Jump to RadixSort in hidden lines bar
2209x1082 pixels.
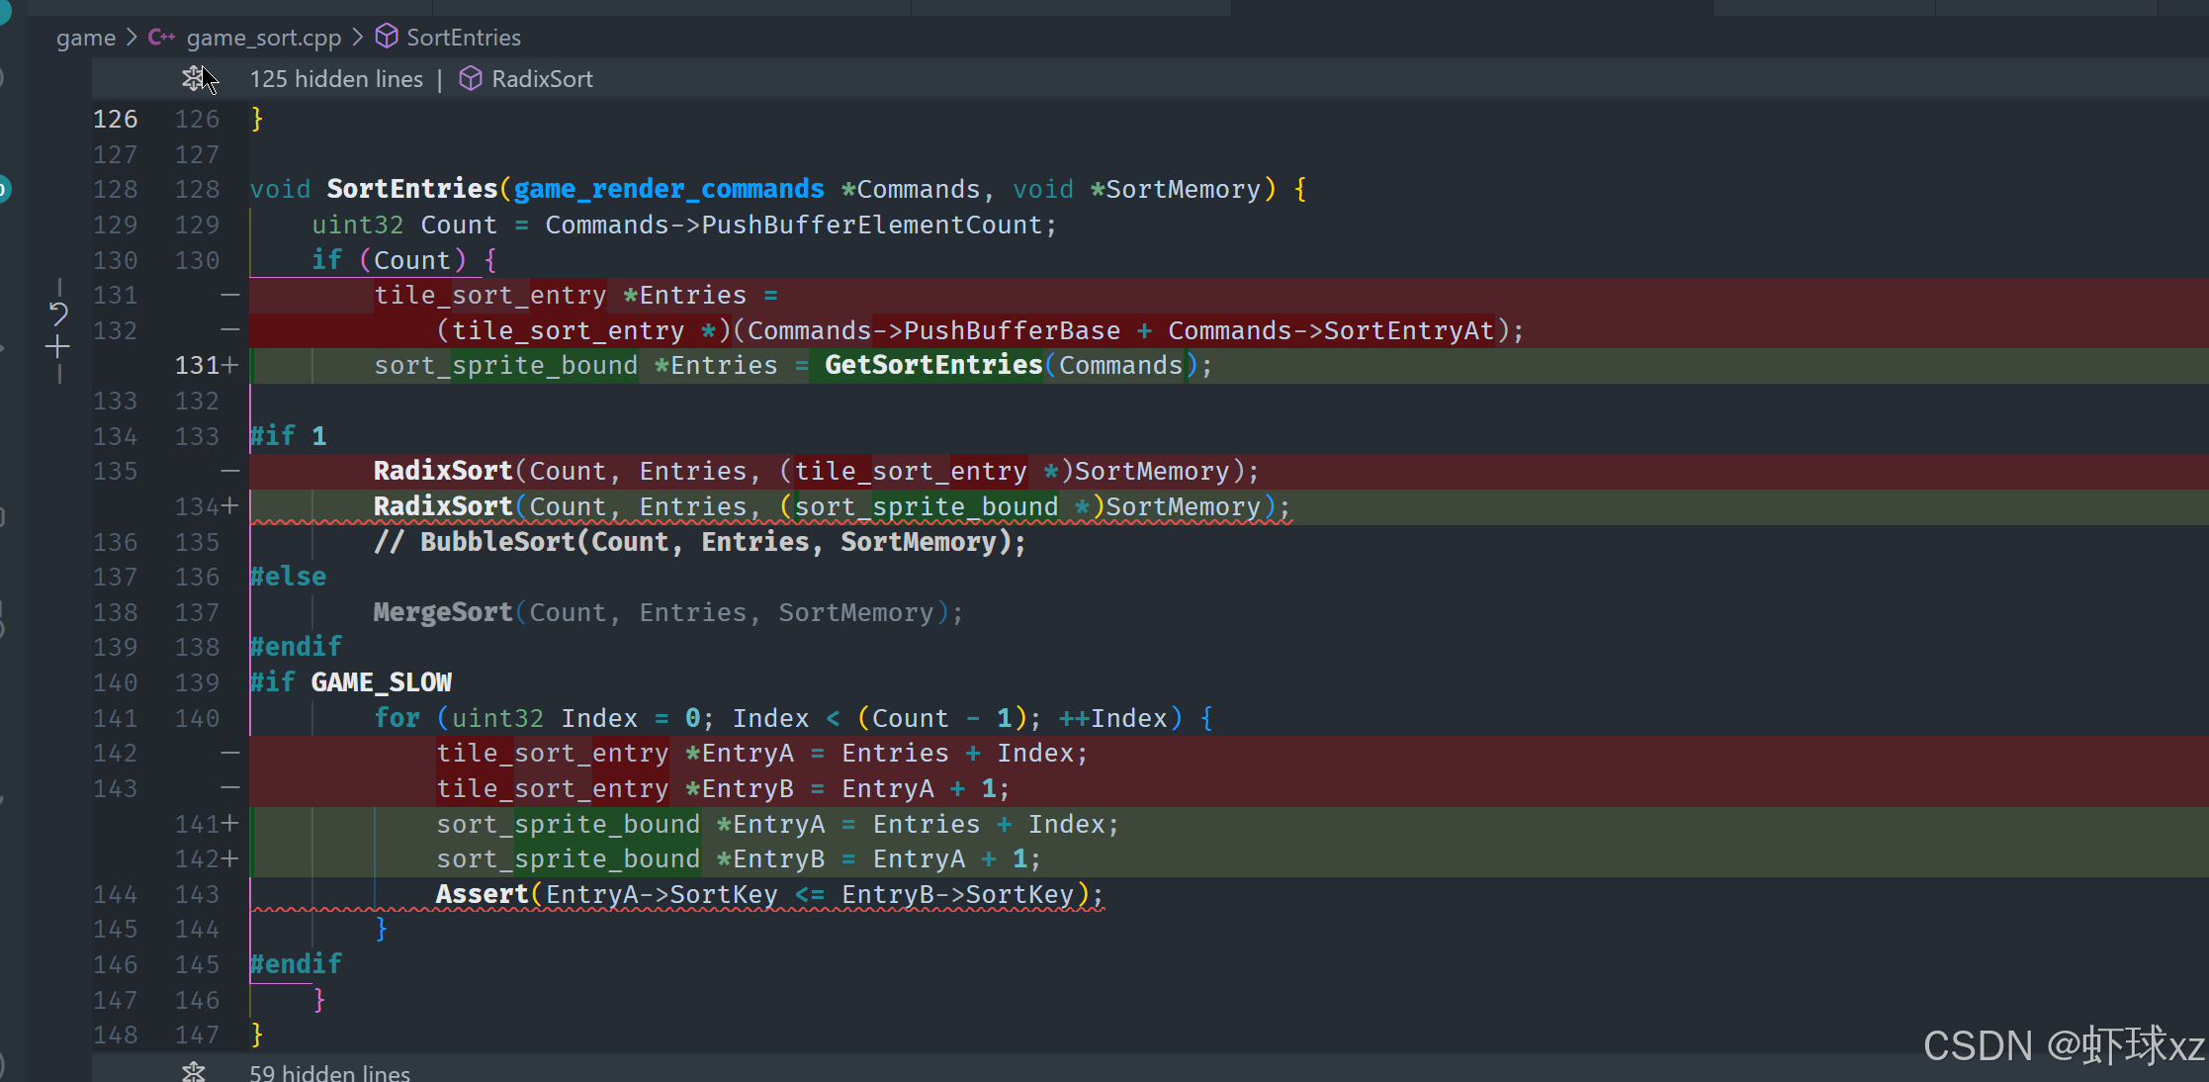(x=542, y=79)
